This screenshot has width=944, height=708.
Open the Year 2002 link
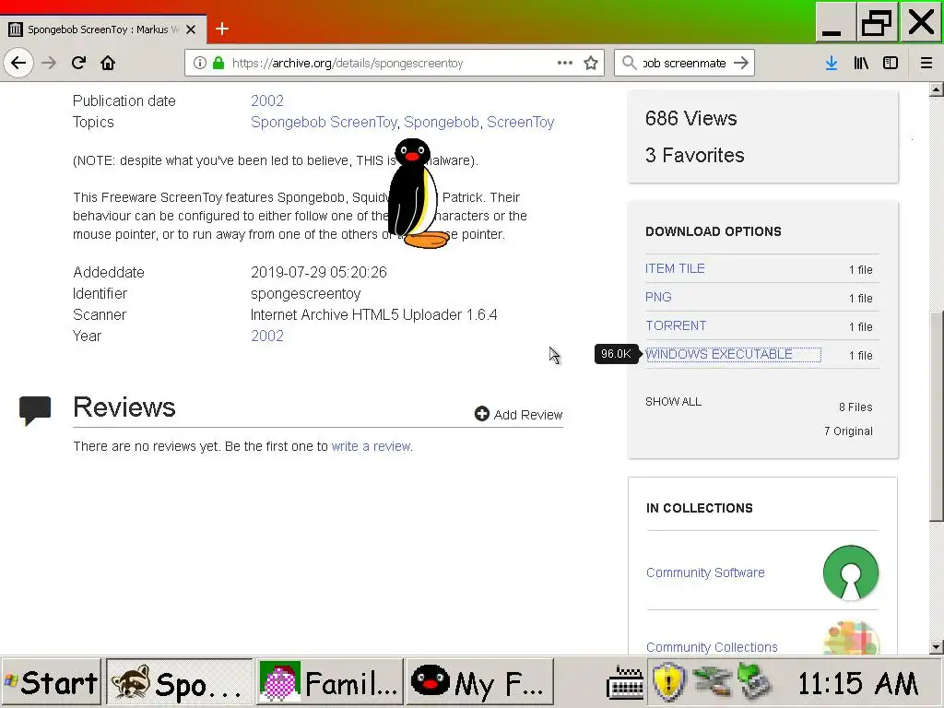pyautogui.click(x=267, y=336)
